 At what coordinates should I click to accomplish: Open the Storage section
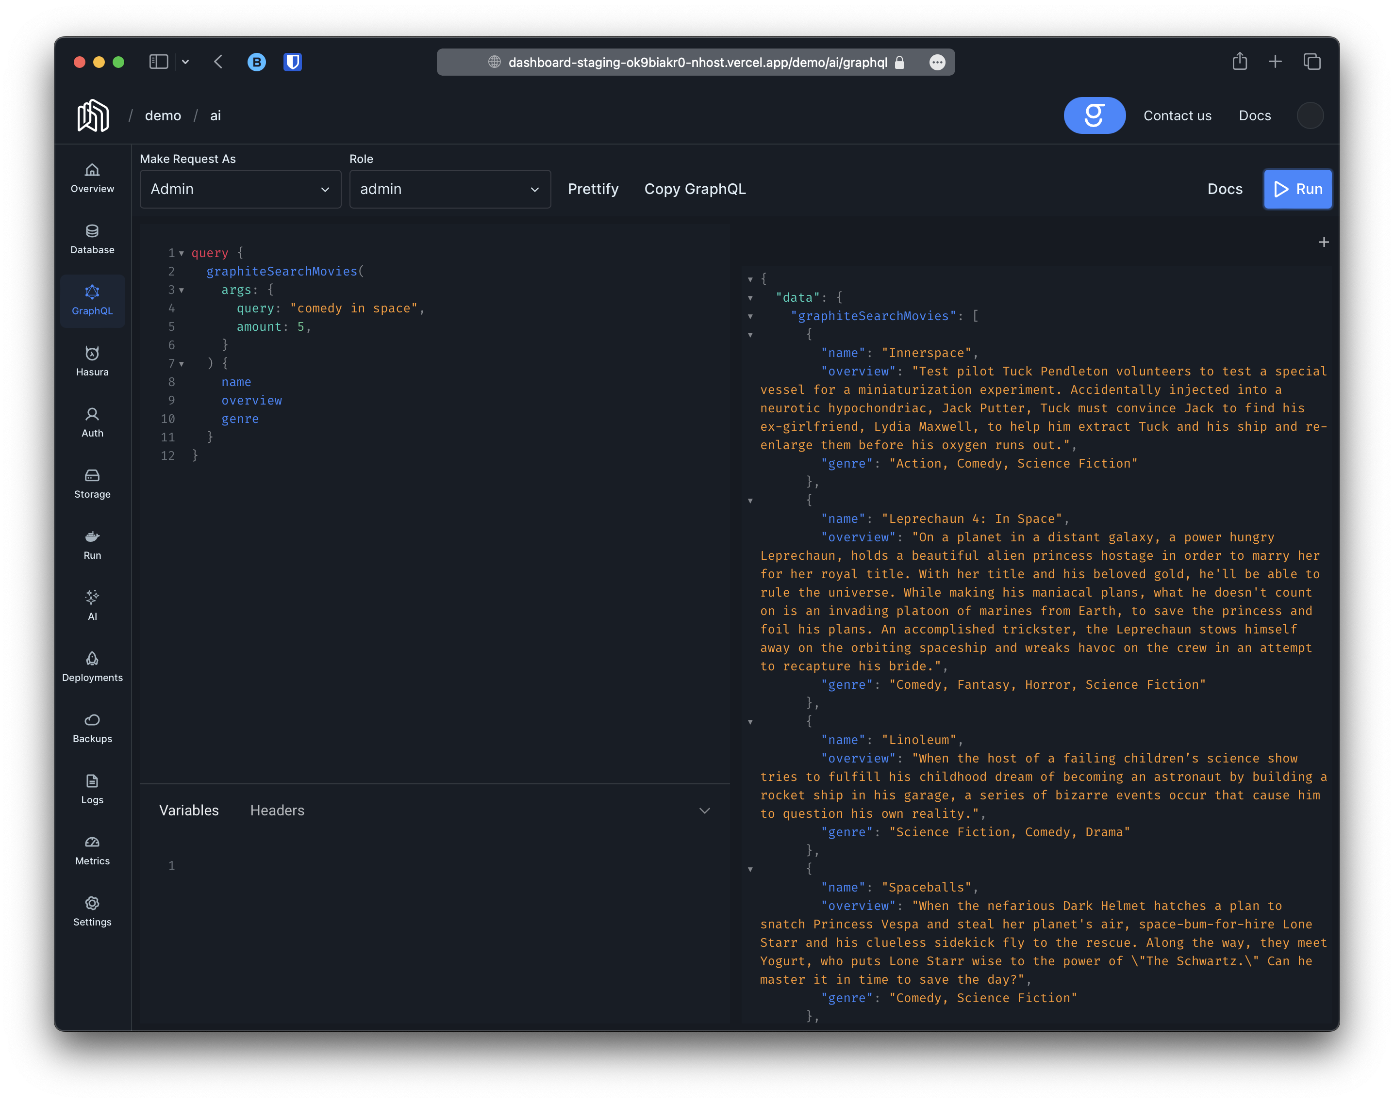[92, 483]
